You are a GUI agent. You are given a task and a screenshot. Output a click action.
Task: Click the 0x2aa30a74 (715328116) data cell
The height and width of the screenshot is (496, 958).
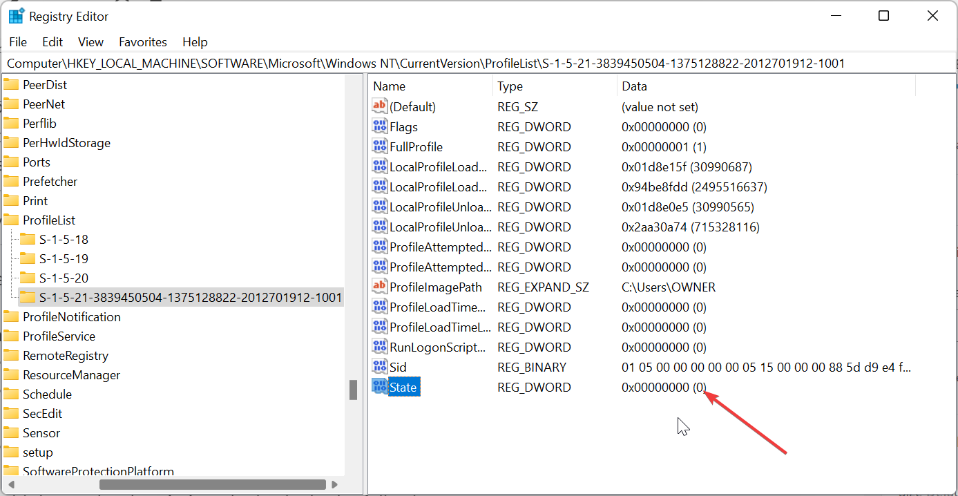click(691, 227)
